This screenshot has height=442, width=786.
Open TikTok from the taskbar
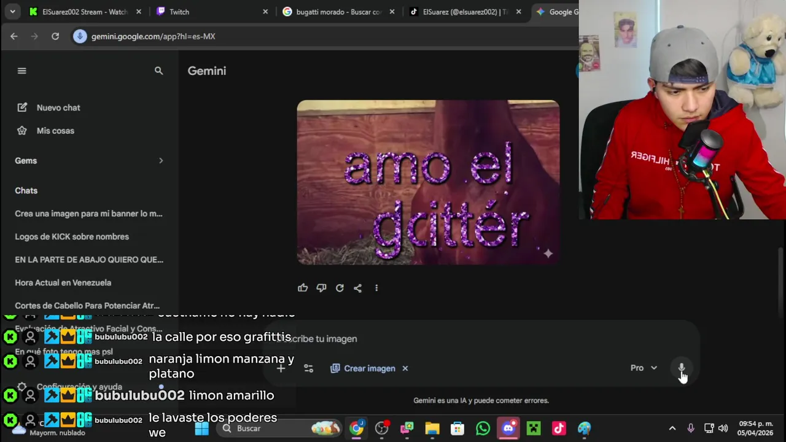(559, 428)
